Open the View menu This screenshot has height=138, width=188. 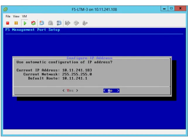pyautogui.click(x=16, y=16)
